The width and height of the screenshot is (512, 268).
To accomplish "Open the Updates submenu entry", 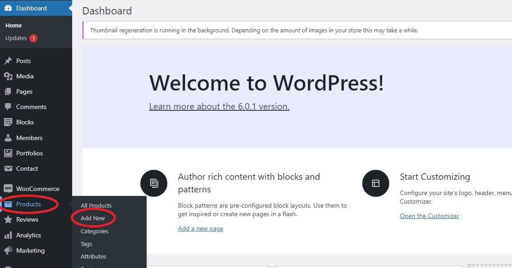I will (16, 38).
